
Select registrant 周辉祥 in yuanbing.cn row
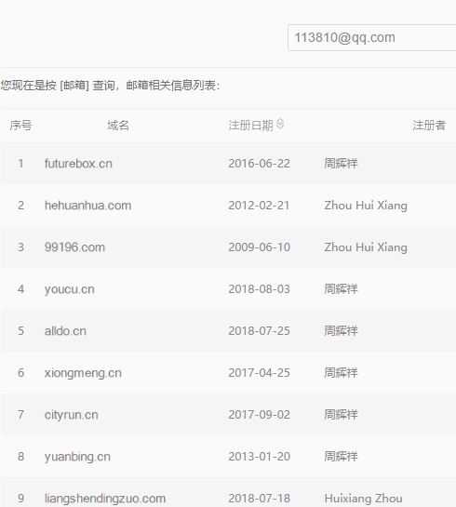tap(341, 457)
